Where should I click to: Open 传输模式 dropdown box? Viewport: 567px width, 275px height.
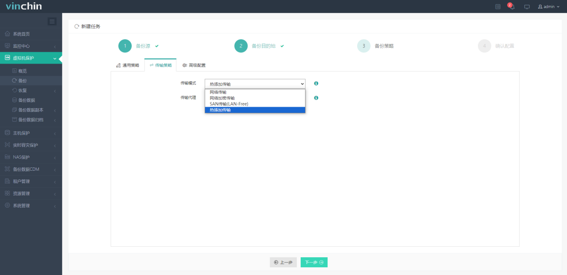(x=255, y=84)
